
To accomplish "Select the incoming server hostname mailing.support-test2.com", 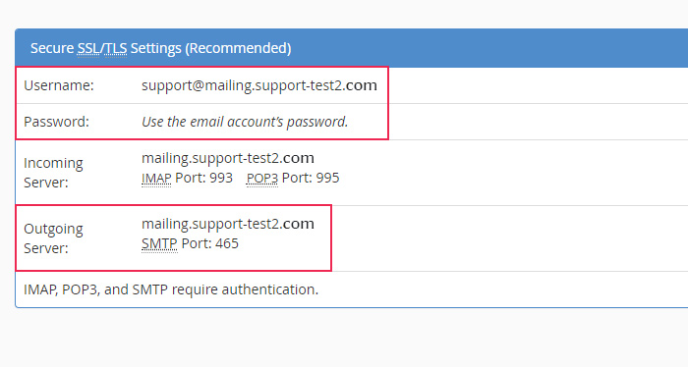I will 228,158.
